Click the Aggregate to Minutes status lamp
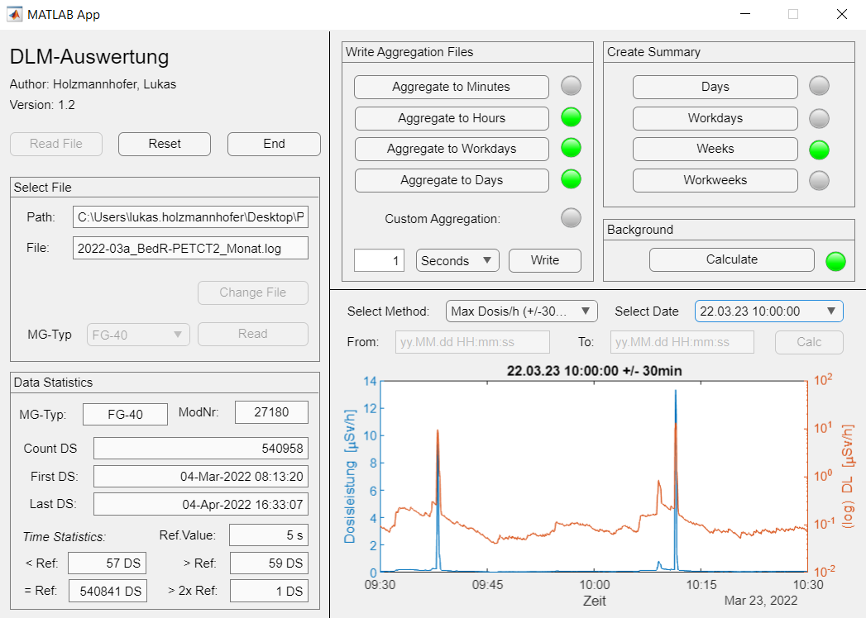 click(571, 86)
